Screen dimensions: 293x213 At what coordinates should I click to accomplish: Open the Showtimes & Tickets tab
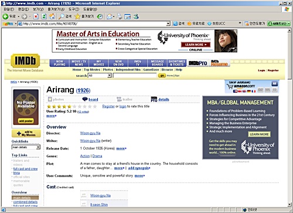point(177,63)
